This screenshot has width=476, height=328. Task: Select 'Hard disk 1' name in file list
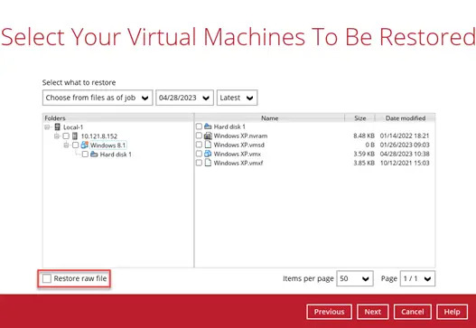[x=229, y=127]
